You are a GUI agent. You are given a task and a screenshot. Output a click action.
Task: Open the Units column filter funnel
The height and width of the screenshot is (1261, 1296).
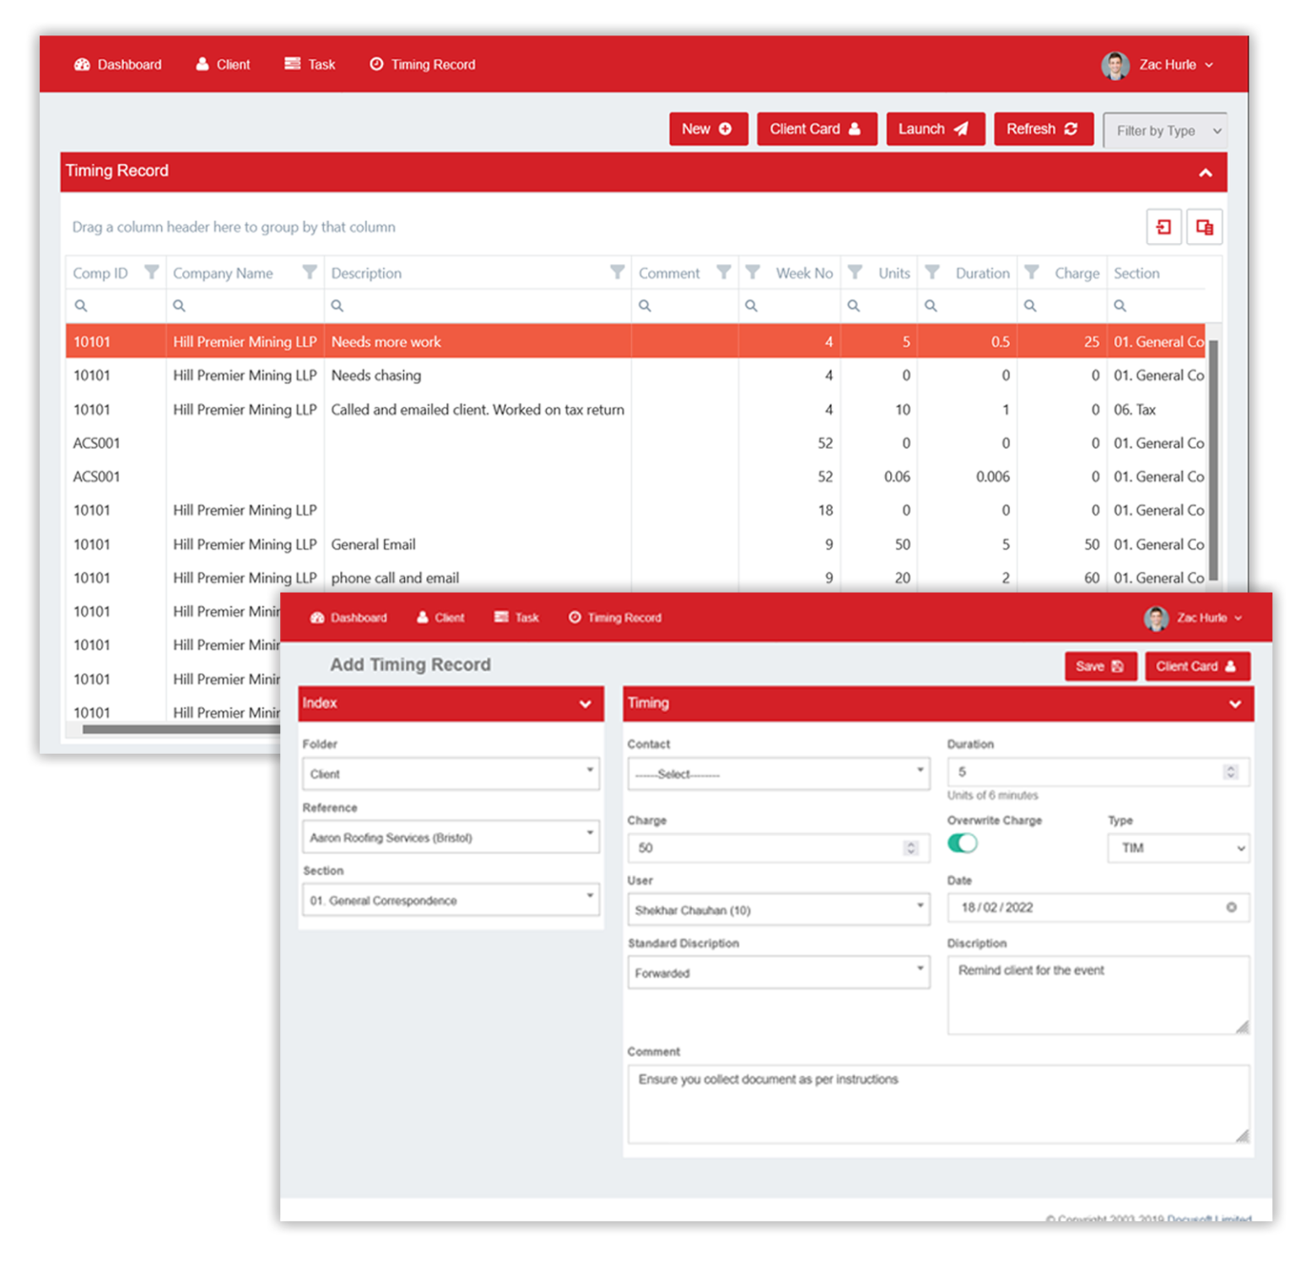click(x=855, y=272)
